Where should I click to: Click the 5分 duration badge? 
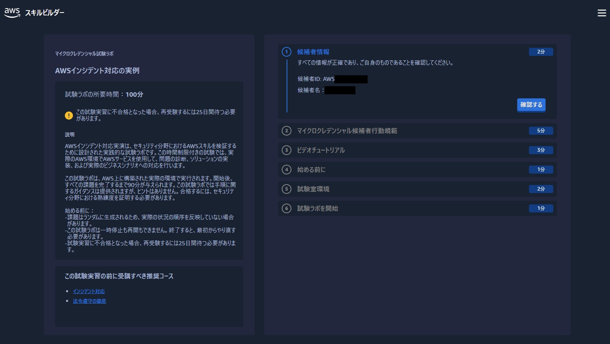(x=541, y=131)
